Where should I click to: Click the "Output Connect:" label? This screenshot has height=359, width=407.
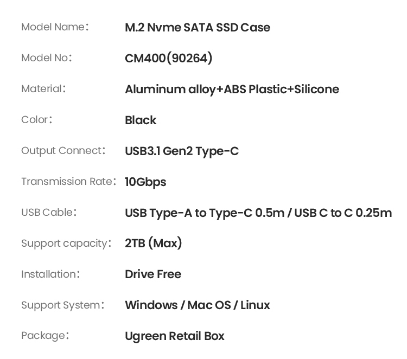(x=63, y=151)
